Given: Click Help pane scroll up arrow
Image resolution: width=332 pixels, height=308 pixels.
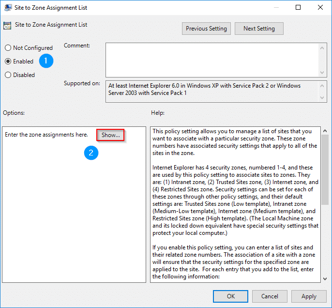Looking at the screenshot, I should pos(325,131).
